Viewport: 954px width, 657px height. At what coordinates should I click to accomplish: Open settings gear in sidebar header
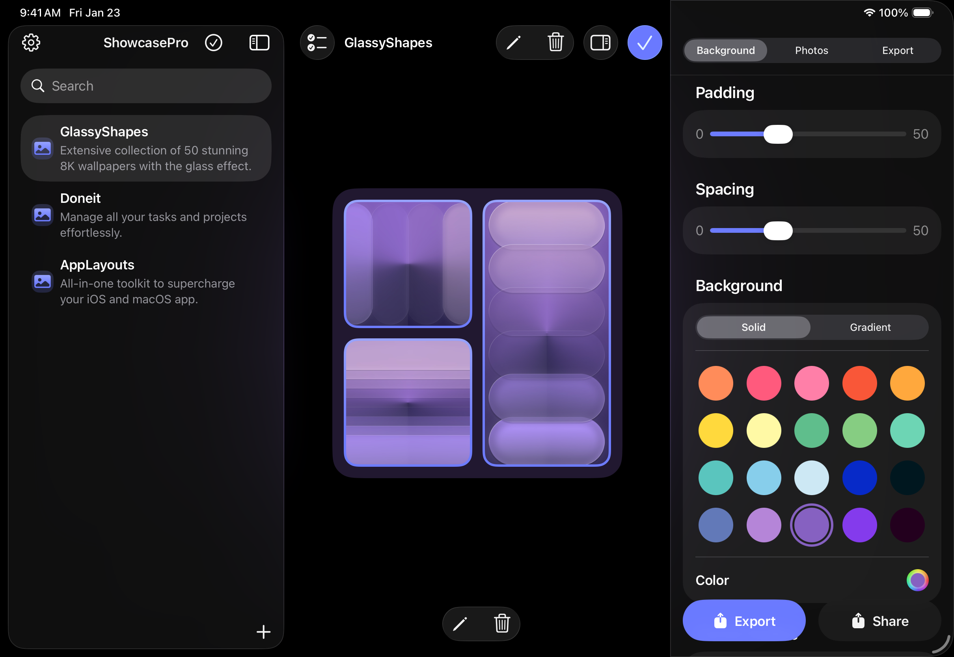pyautogui.click(x=31, y=43)
